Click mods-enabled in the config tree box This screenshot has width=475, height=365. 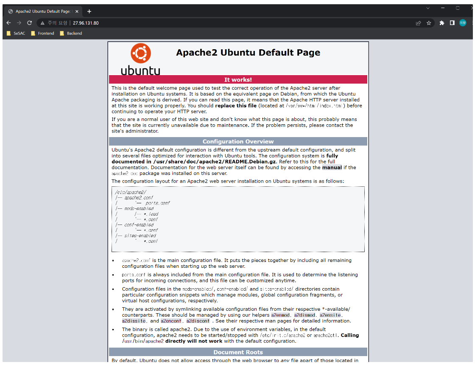tap(139, 208)
